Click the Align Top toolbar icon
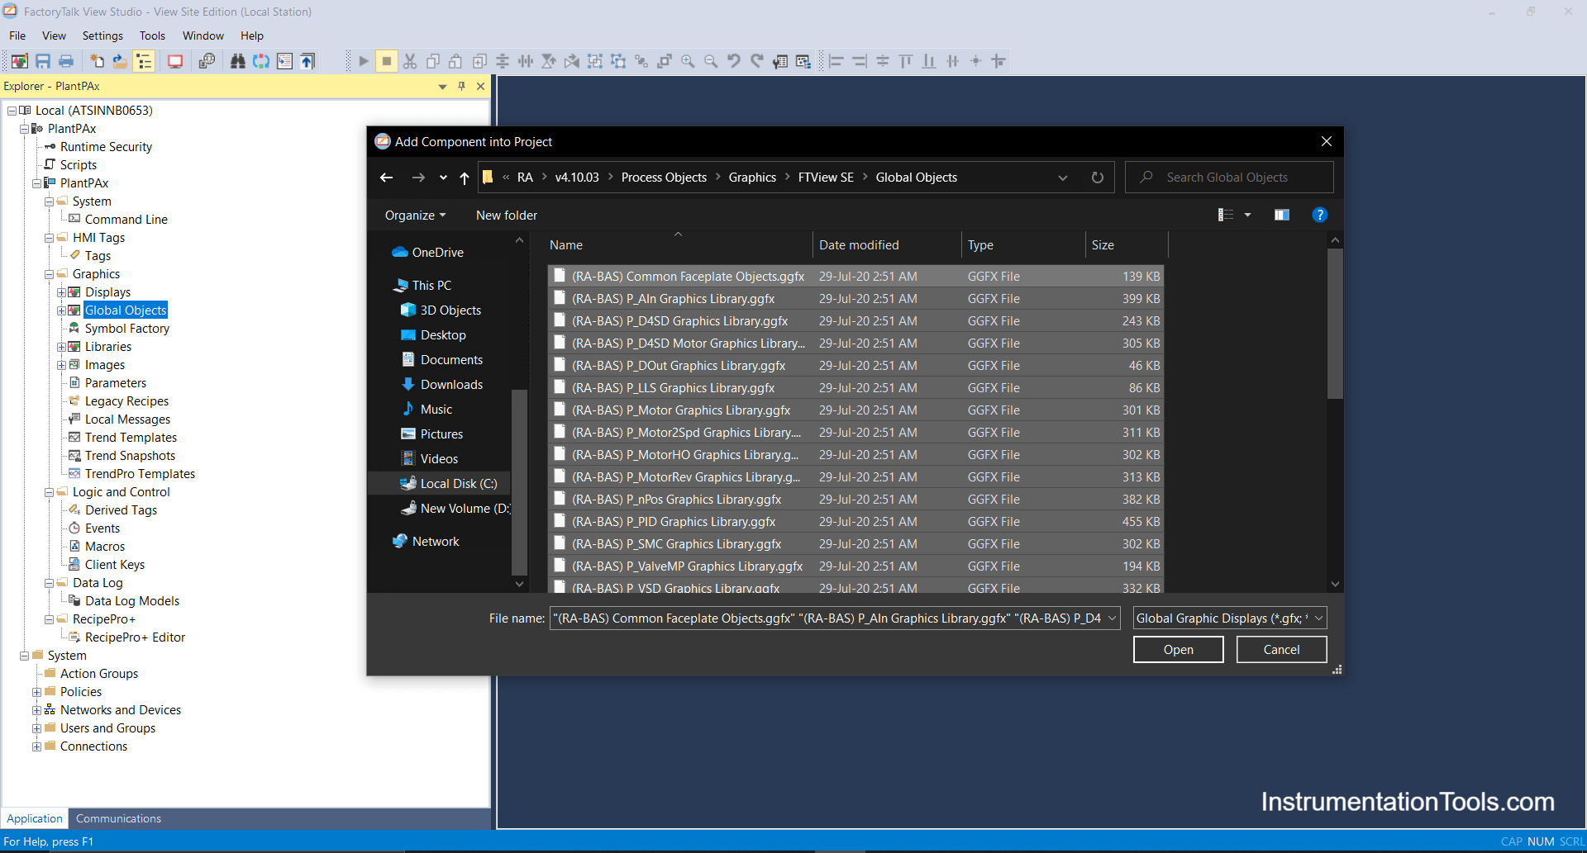Viewport: 1587px width, 853px height. 906,61
